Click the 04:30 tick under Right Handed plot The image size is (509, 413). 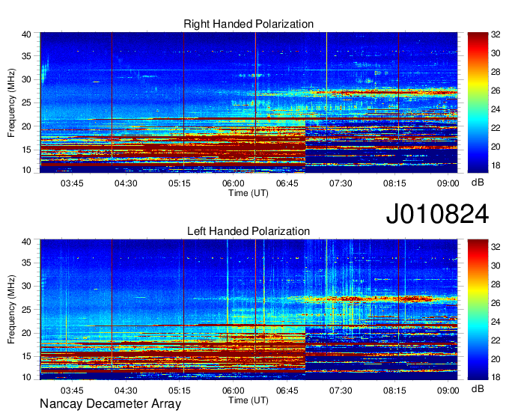126,183
